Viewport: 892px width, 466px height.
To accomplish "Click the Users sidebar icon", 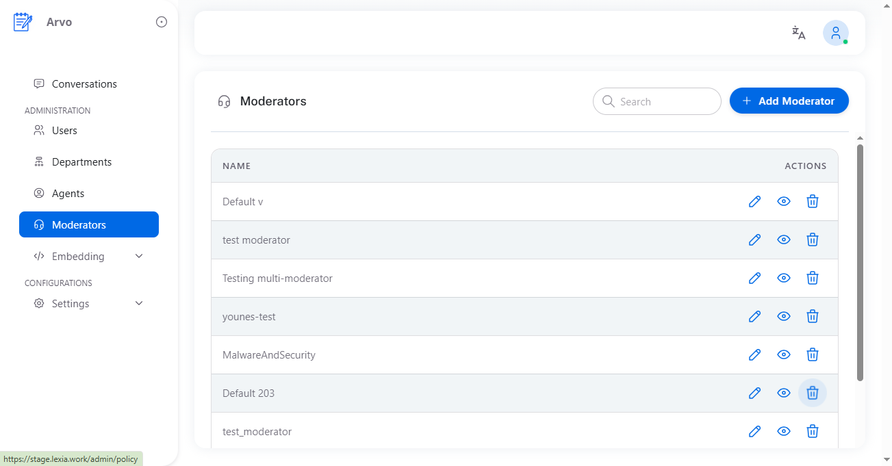I will 38,130.
